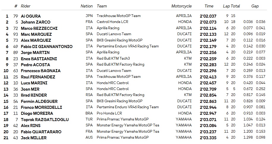Screen dimensions: 272x144
Task: Click Toprak RAZGATLIOGLU rider name
Action: click(45, 120)
